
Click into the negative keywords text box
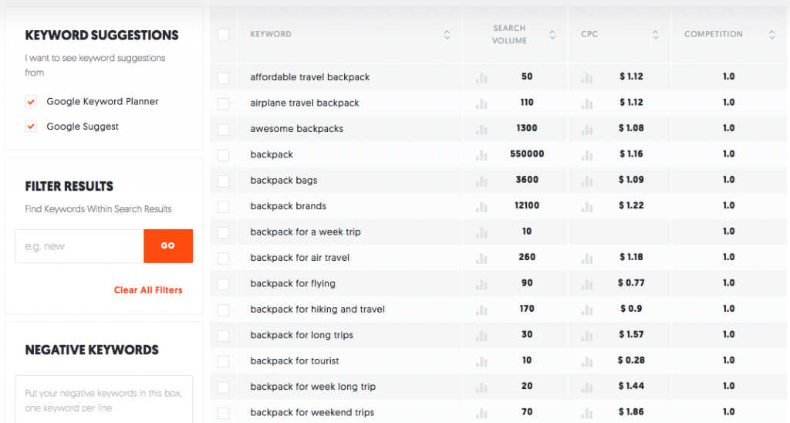click(104, 399)
